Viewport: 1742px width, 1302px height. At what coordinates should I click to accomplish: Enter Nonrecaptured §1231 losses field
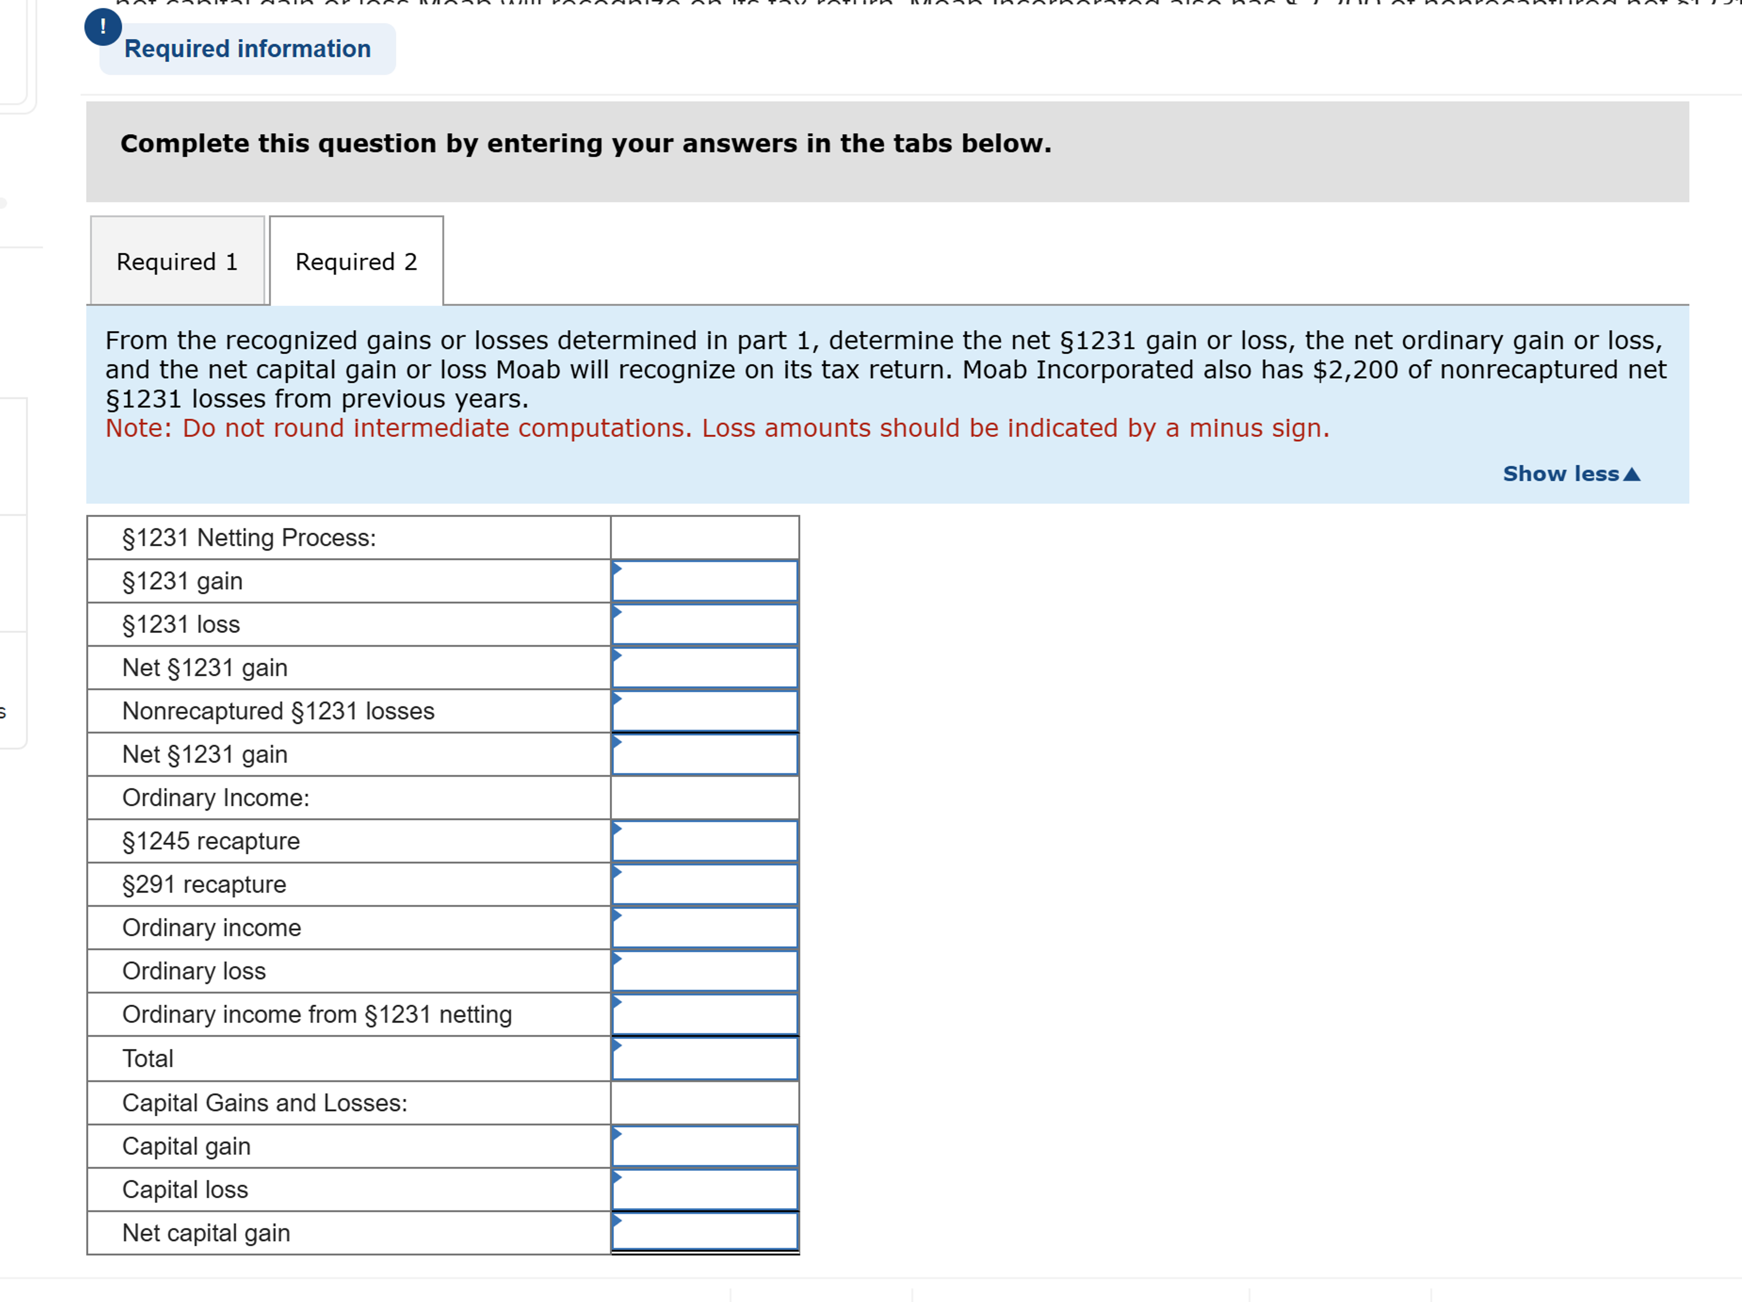(x=705, y=711)
